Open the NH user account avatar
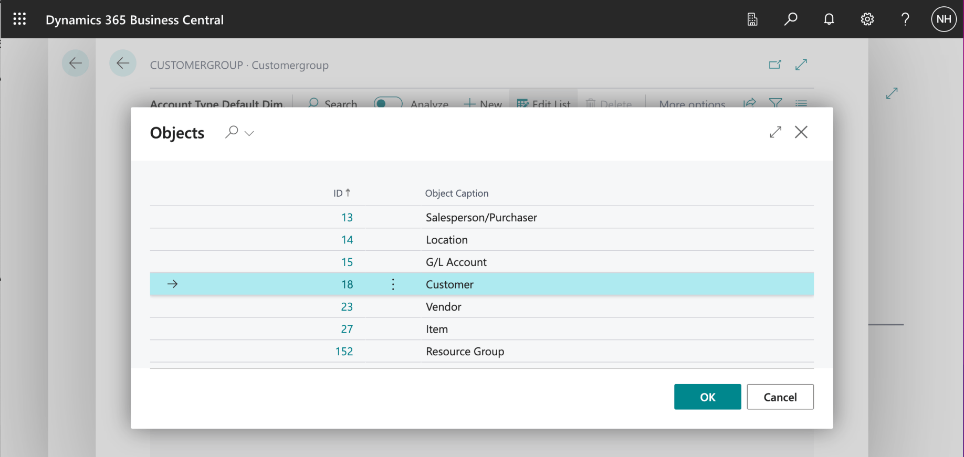The image size is (964, 457). 944,19
